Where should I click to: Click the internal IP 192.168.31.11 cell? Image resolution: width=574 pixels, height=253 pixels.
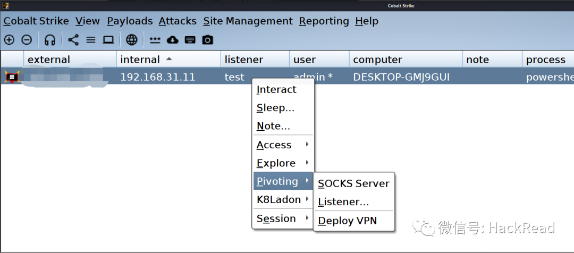pos(158,77)
